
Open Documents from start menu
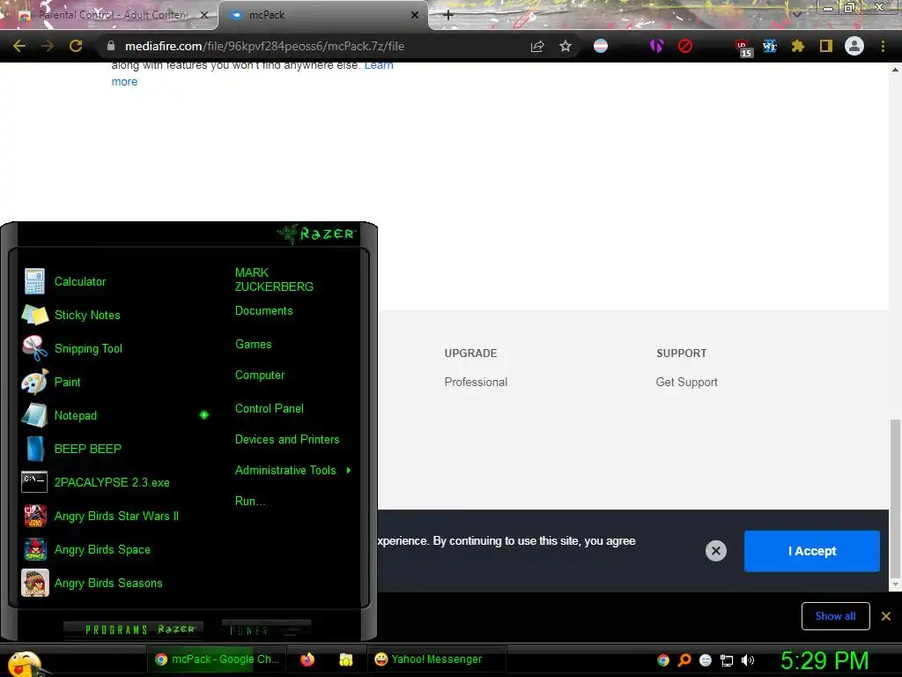tap(264, 311)
